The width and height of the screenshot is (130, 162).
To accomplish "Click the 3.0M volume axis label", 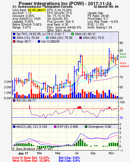I will (x=7, y=82).
